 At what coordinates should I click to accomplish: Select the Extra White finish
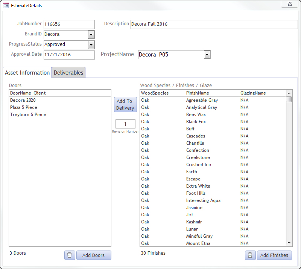tap(213, 186)
